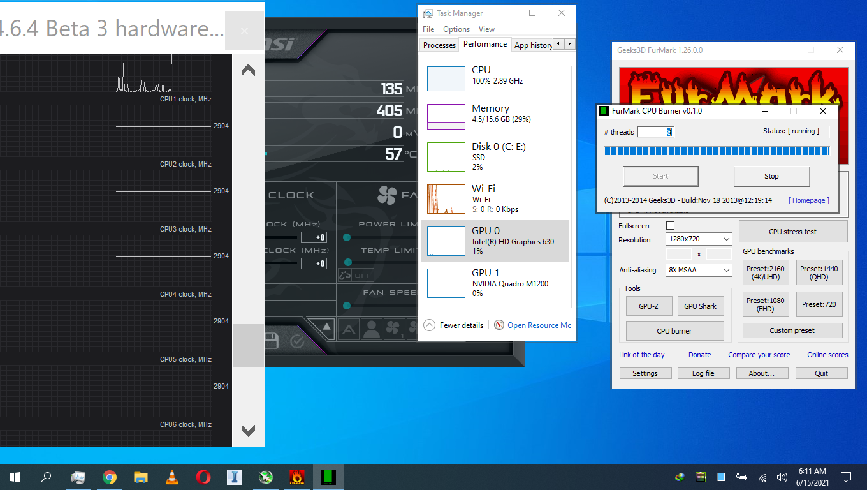Click the 'A' information icon in Afterburner
Screen dimensions: 867x490
point(349,328)
